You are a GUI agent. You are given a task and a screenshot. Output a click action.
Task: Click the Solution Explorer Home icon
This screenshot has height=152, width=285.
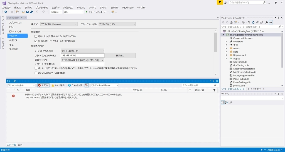231,22
